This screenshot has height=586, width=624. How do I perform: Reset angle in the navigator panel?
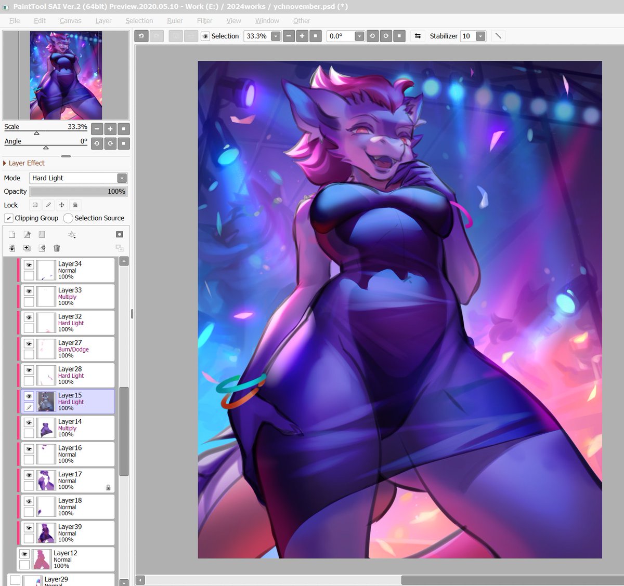click(123, 143)
